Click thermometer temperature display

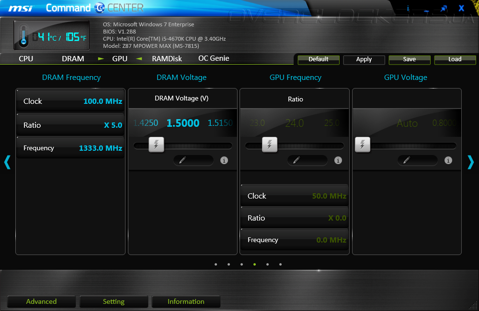tap(52, 35)
